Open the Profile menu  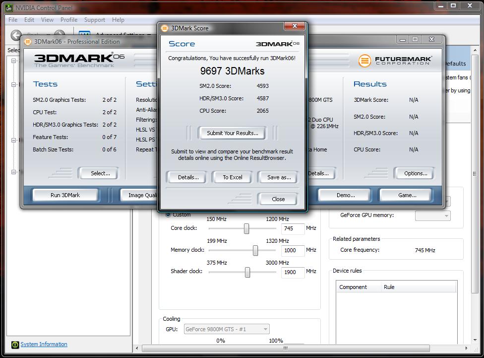(69, 20)
